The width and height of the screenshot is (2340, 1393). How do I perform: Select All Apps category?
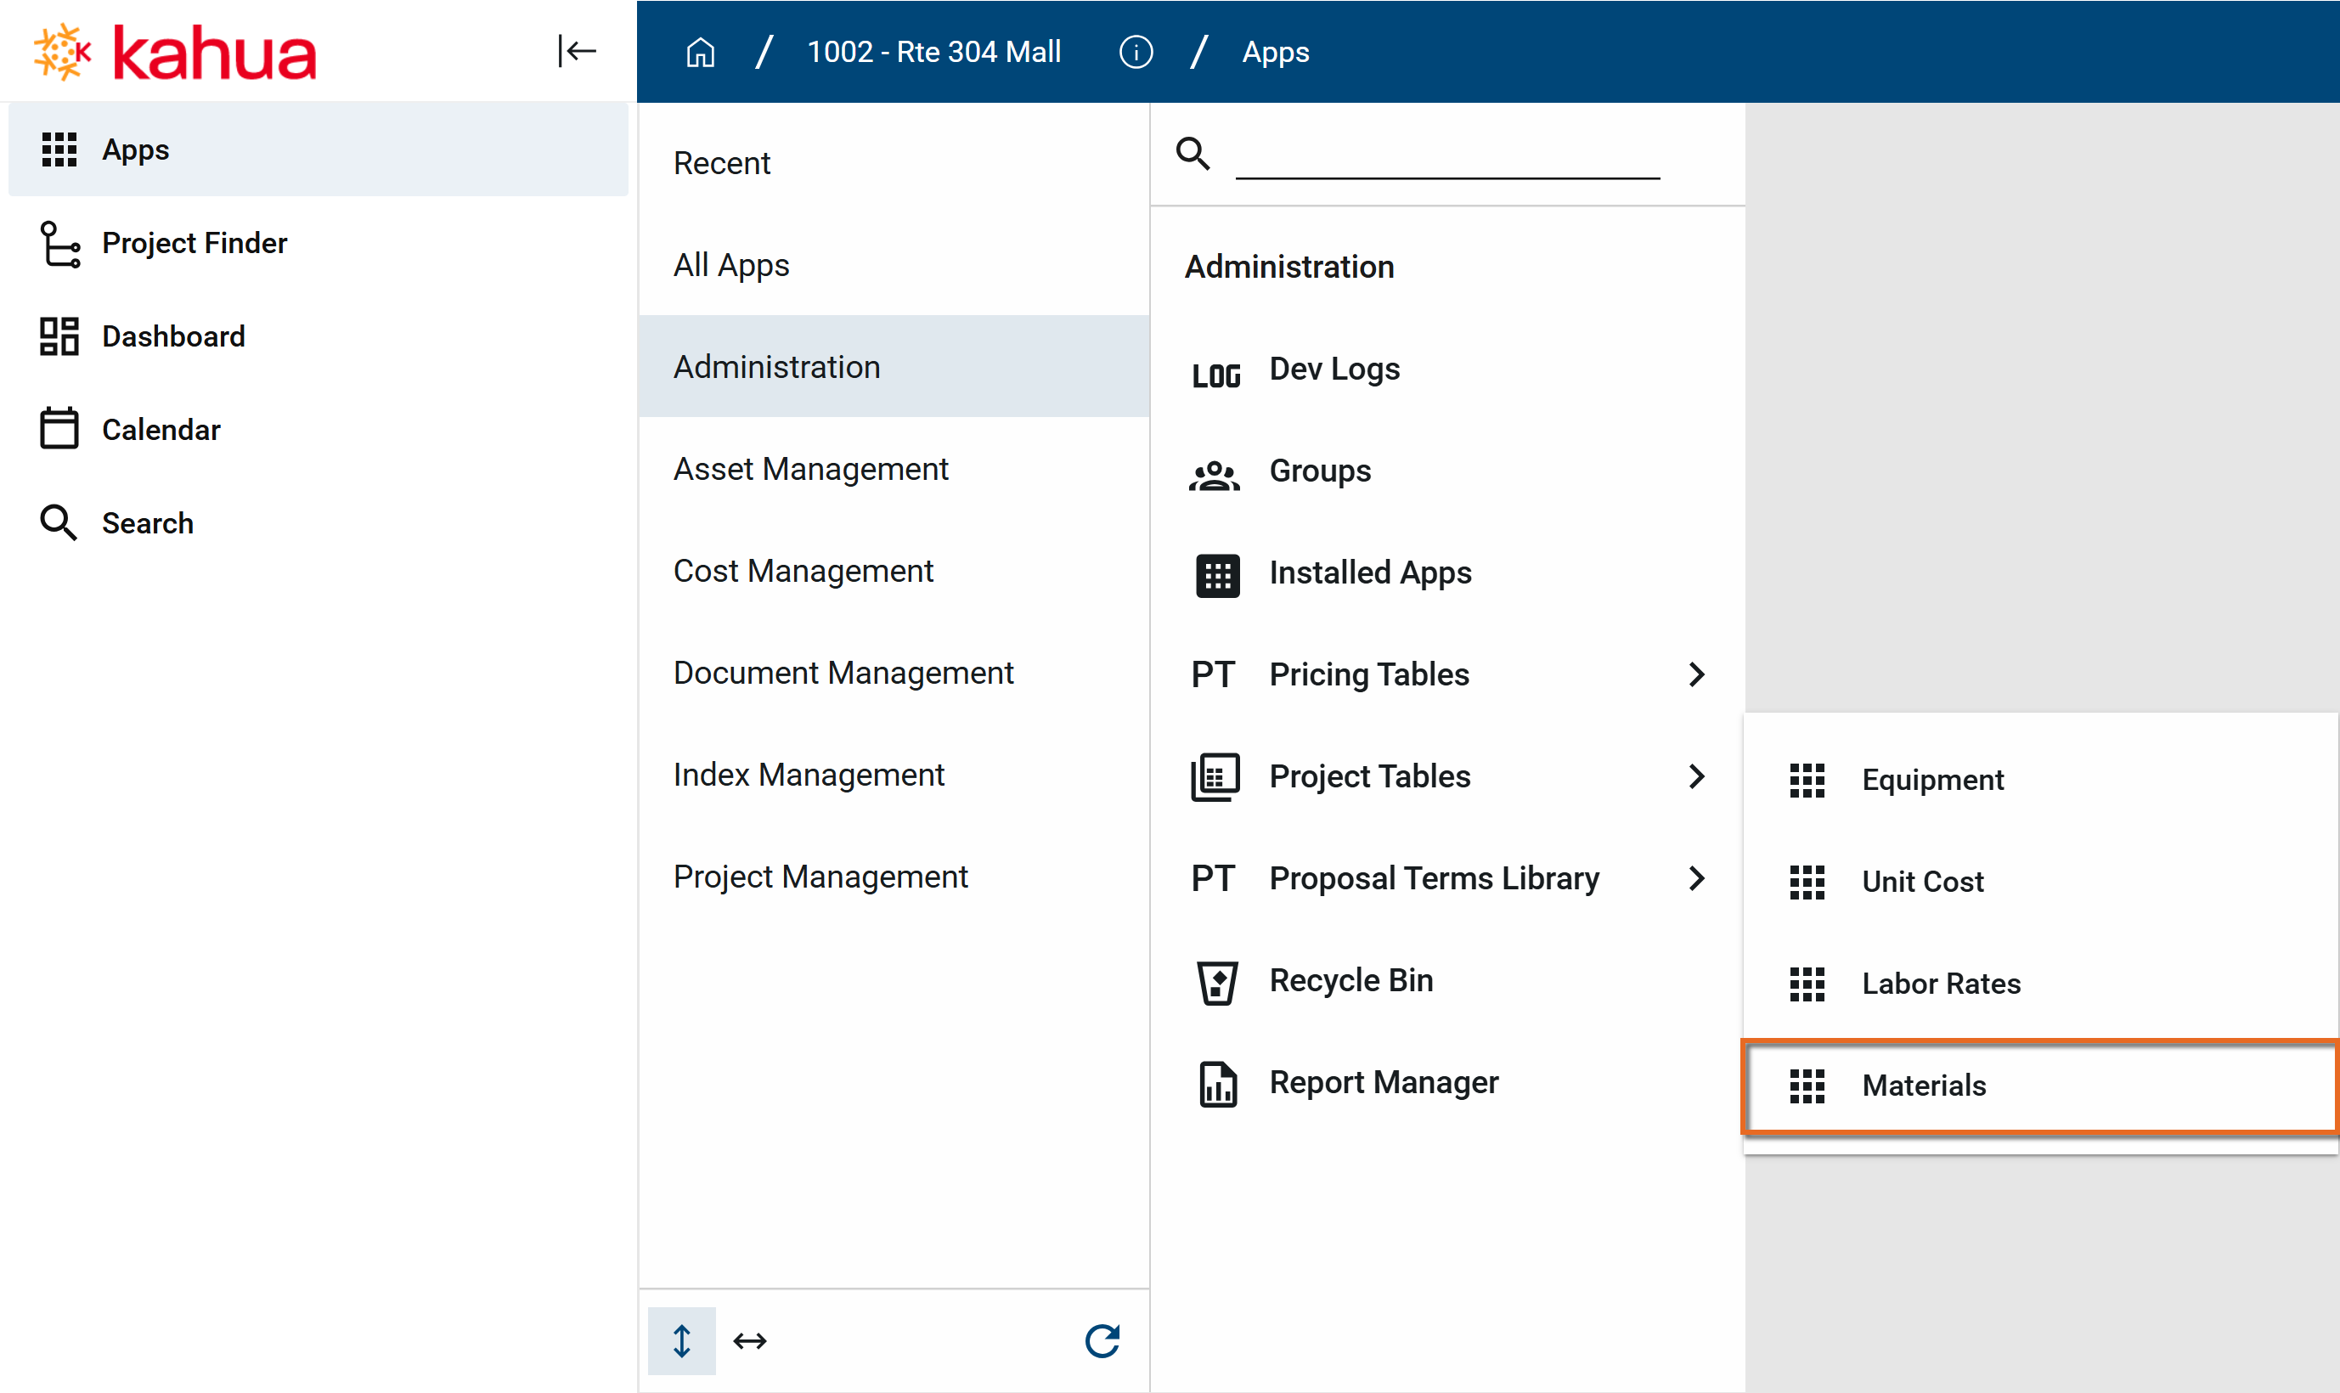731,266
